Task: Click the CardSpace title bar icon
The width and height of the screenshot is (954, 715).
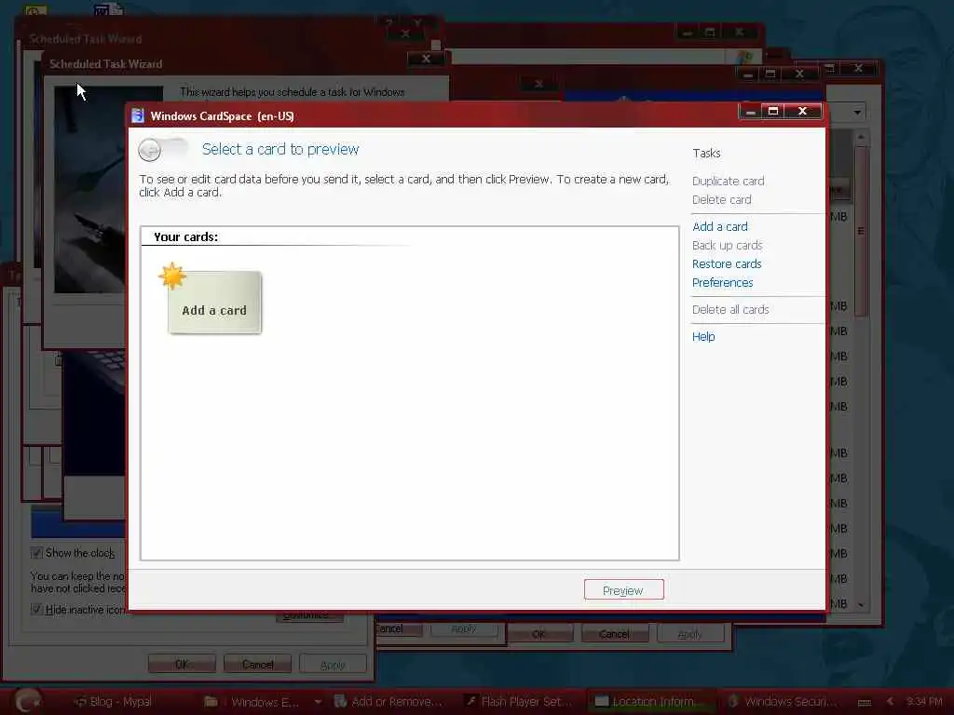Action: click(138, 115)
